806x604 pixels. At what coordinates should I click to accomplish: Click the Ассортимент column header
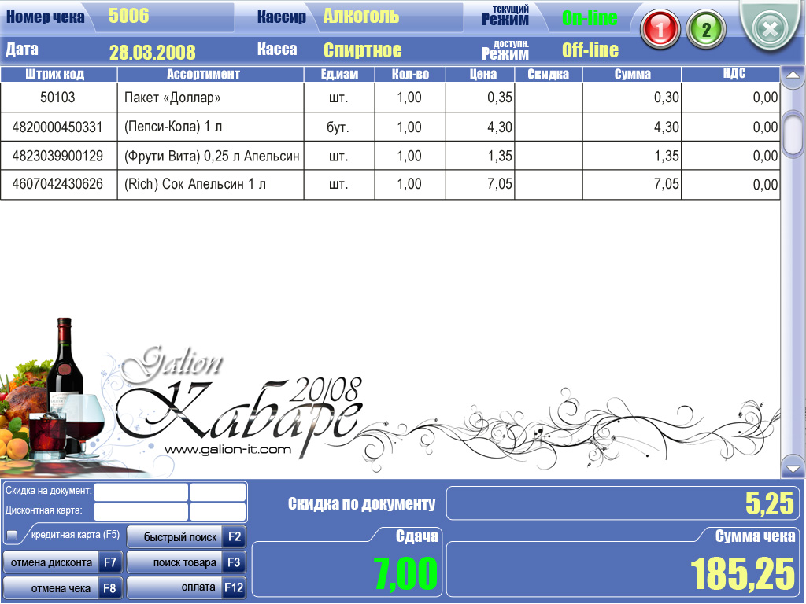pos(203,75)
